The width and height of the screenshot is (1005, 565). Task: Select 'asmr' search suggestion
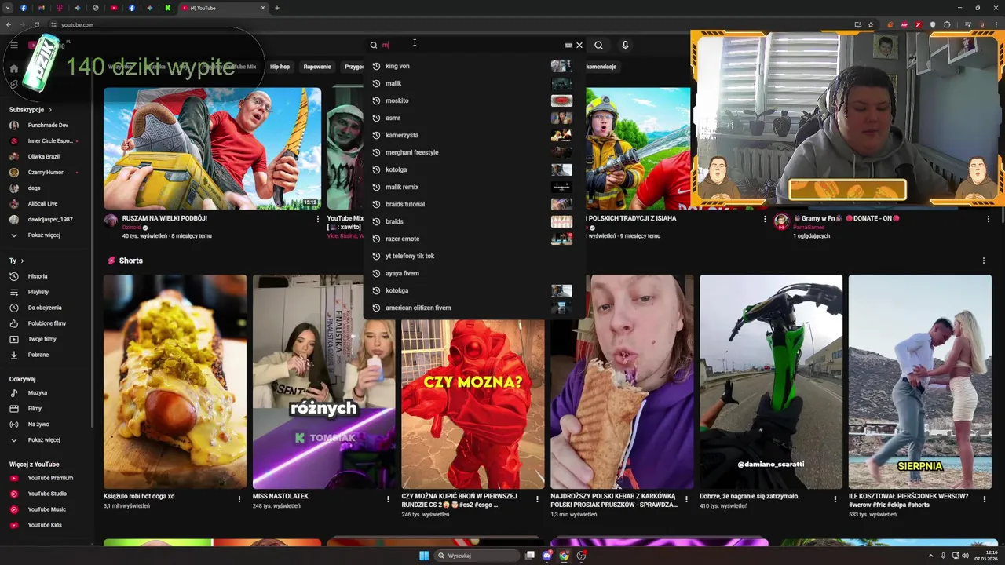[474, 118]
